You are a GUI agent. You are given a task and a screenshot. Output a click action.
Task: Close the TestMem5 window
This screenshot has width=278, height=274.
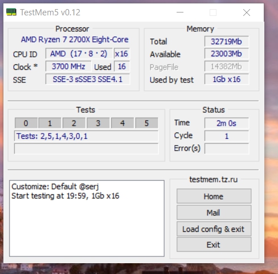(x=247, y=13)
